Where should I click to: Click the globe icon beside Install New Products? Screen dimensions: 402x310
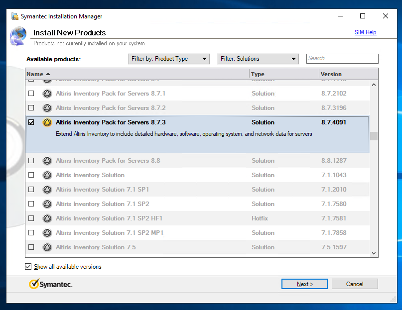[x=18, y=36]
